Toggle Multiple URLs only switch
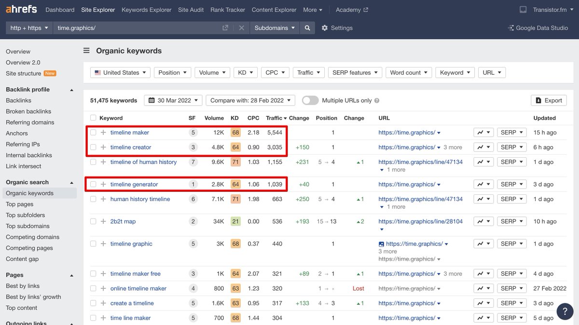 click(310, 100)
